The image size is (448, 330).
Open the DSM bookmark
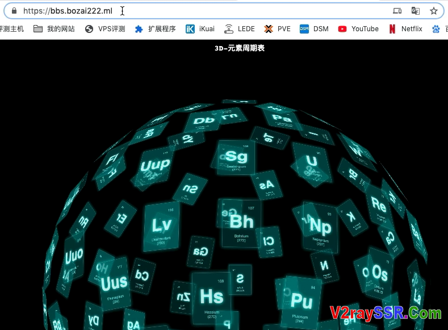tap(314, 29)
